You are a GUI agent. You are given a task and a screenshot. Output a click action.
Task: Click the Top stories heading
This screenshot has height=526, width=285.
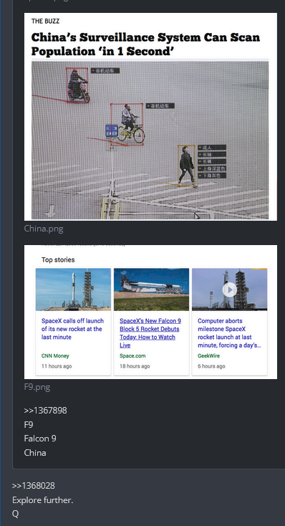58,259
